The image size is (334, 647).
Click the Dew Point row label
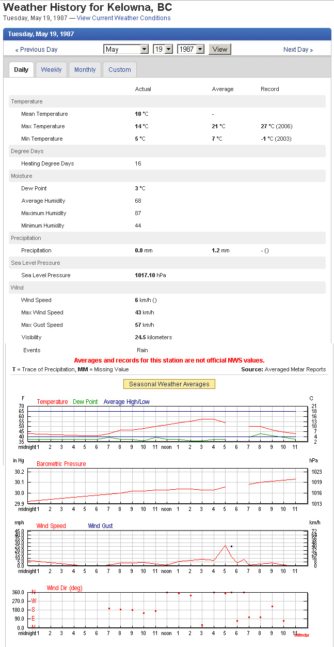coord(34,188)
